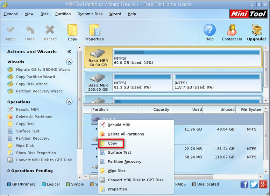Open the Dynamic Disk menu
Screen dimensions: 270x196
[x=90, y=14]
